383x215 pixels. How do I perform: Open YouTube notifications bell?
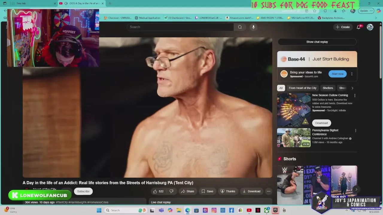(x=358, y=27)
